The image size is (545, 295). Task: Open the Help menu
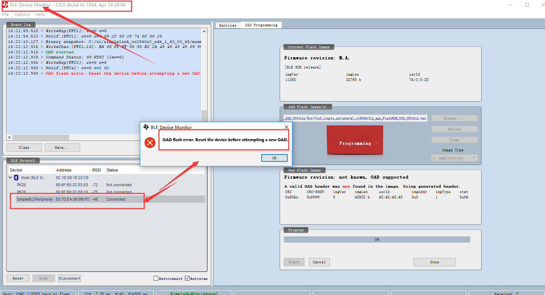40,14
